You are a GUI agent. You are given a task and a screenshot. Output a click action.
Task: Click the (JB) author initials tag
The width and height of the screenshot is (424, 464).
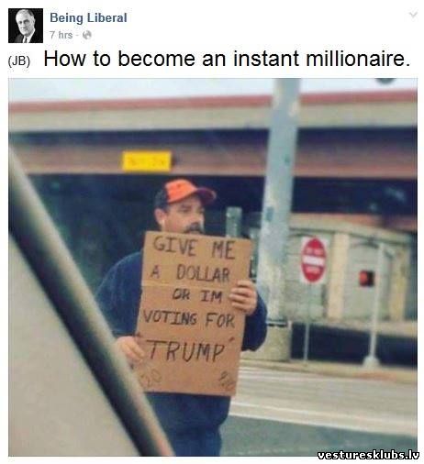19,61
